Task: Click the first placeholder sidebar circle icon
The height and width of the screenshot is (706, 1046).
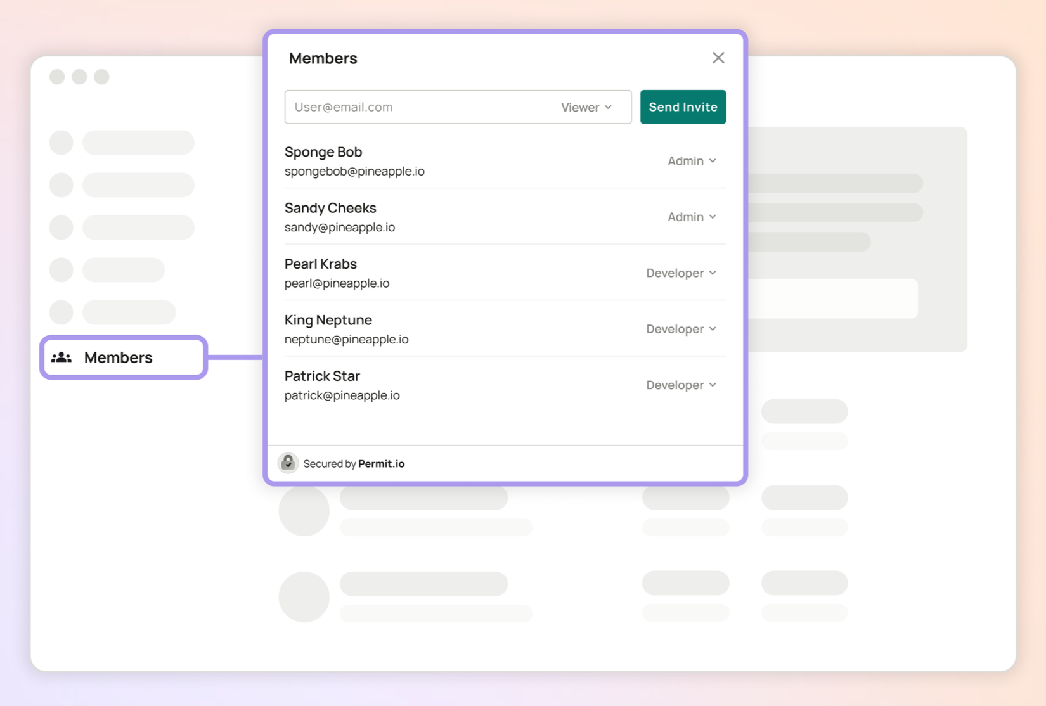Action: (x=61, y=143)
